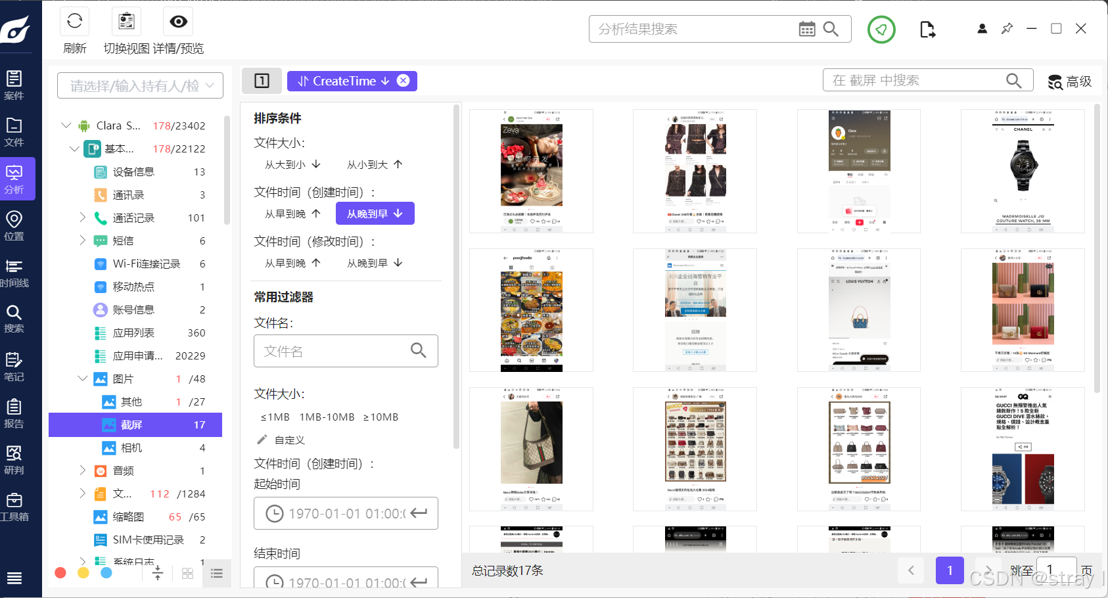The width and height of the screenshot is (1108, 598).
Task: Click the 刷新 refresh icon
Action: click(75, 21)
